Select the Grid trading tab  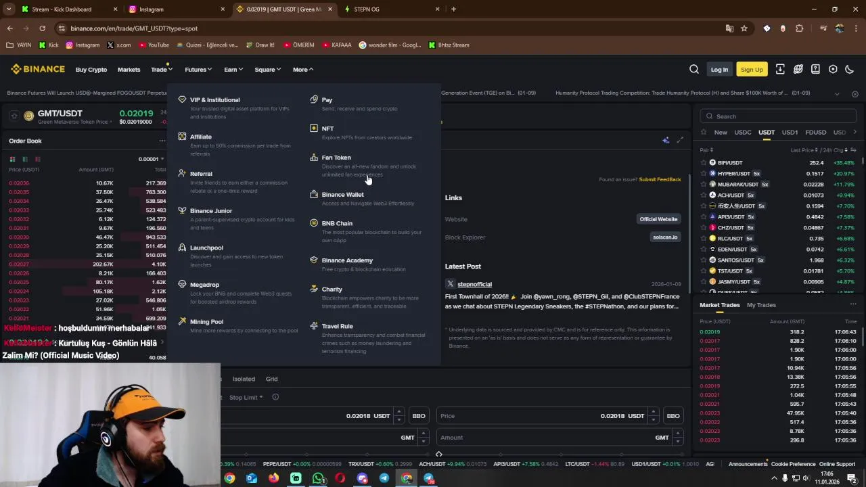(271, 379)
